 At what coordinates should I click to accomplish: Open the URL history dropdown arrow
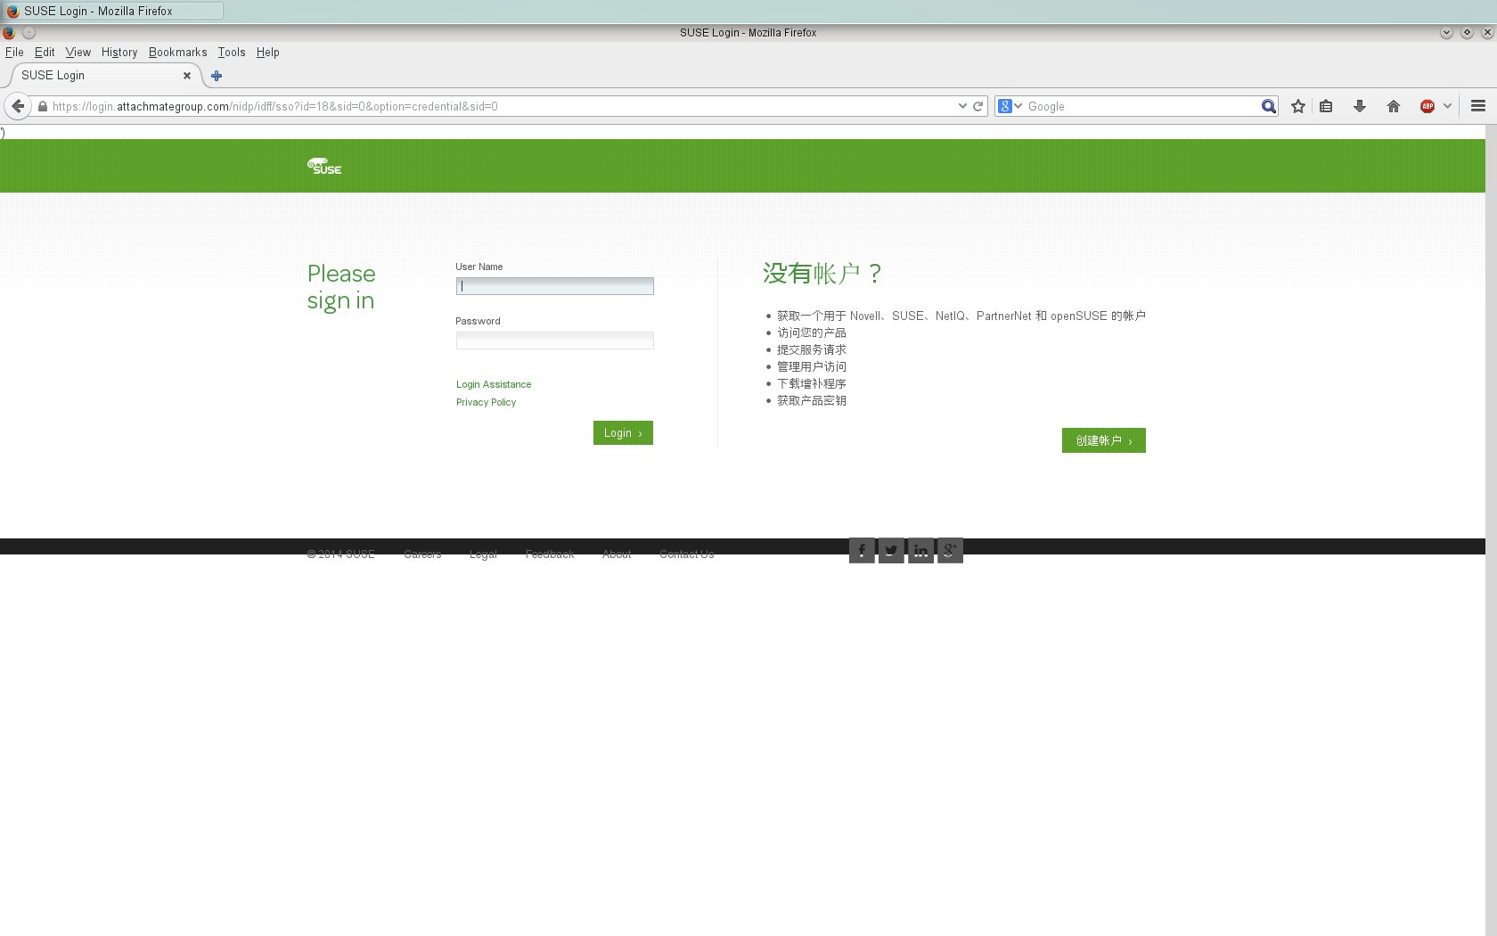[962, 106]
